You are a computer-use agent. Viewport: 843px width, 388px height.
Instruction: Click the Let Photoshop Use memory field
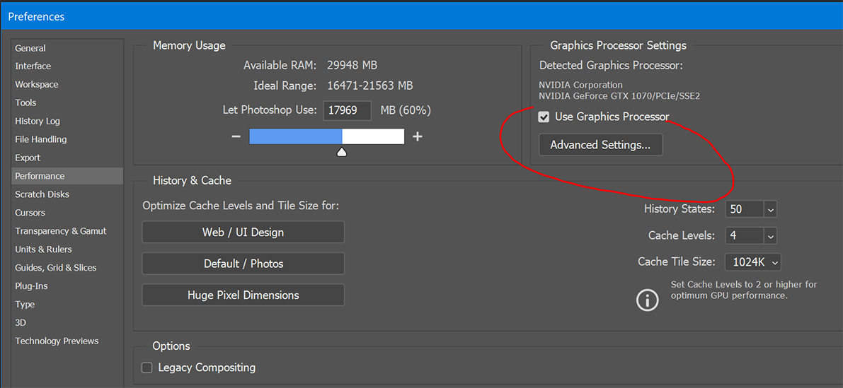click(348, 110)
